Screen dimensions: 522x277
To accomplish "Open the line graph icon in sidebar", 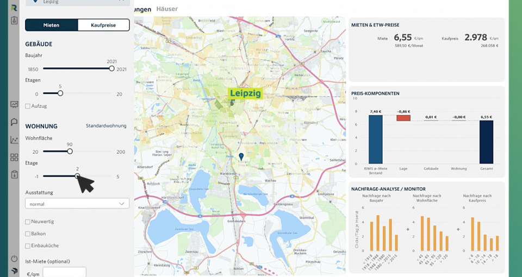I will click(14, 140).
